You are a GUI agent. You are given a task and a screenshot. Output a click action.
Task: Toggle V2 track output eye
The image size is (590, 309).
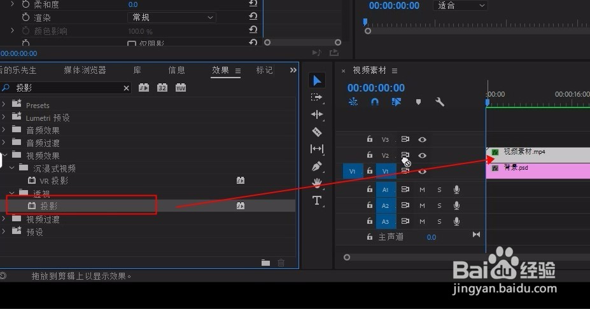(x=422, y=155)
